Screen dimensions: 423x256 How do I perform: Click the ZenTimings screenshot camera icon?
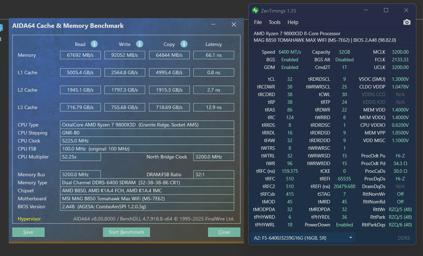tap(407, 22)
